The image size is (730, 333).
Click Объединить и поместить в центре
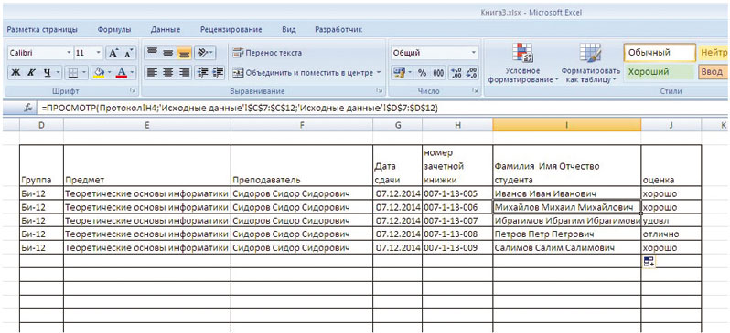[x=306, y=73]
